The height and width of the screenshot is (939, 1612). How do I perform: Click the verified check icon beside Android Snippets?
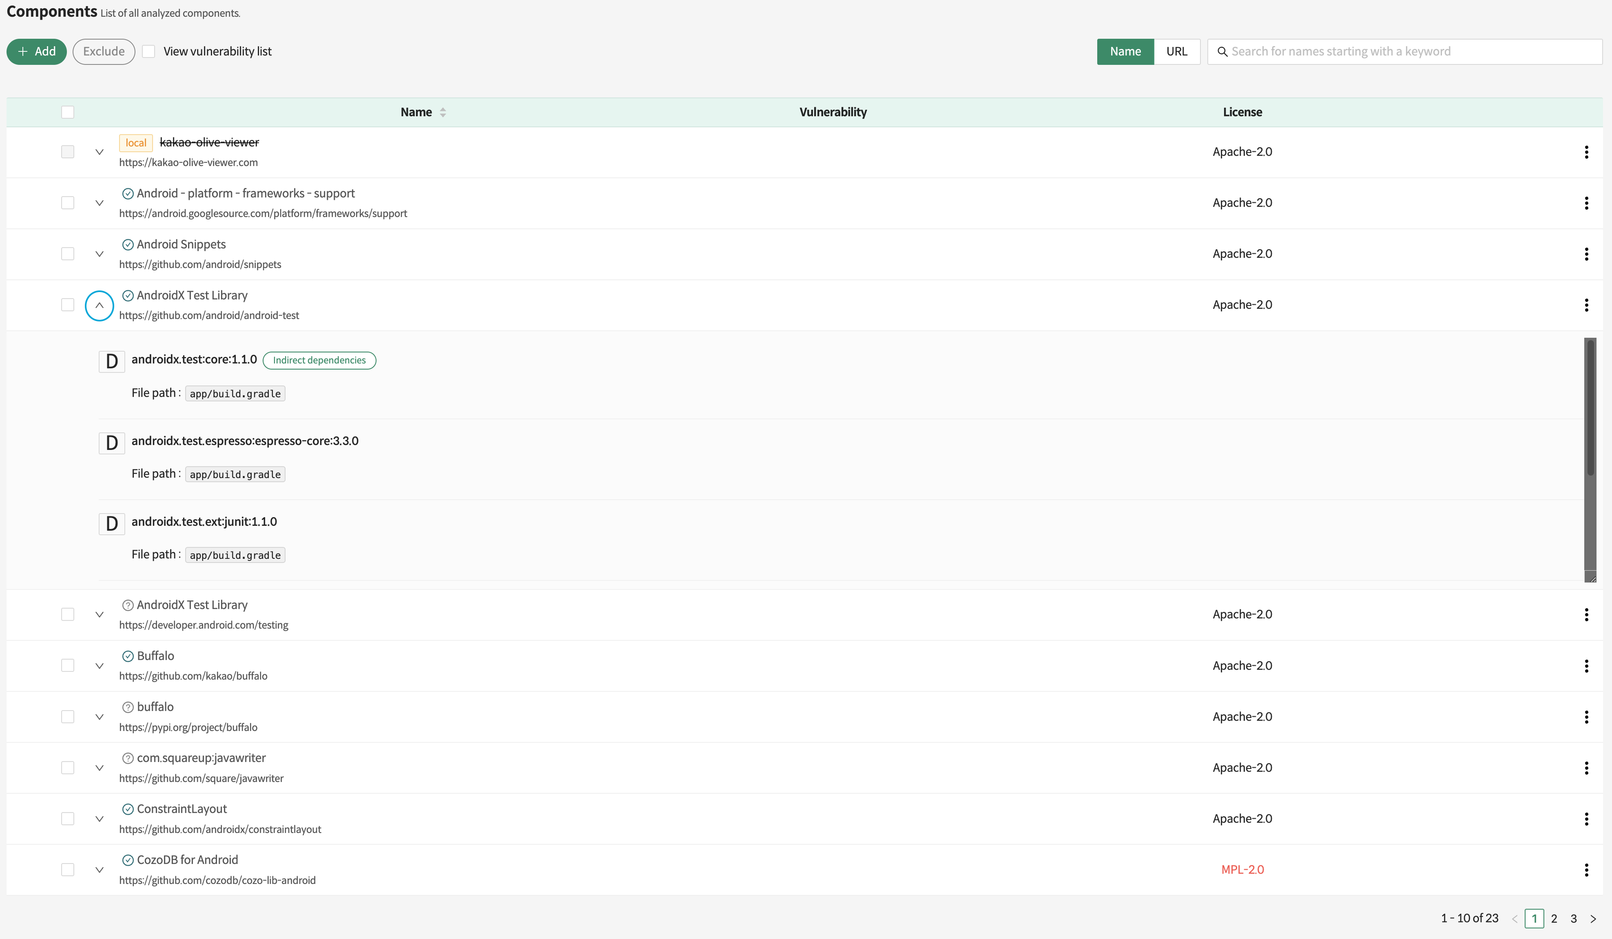pyautogui.click(x=128, y=244)
